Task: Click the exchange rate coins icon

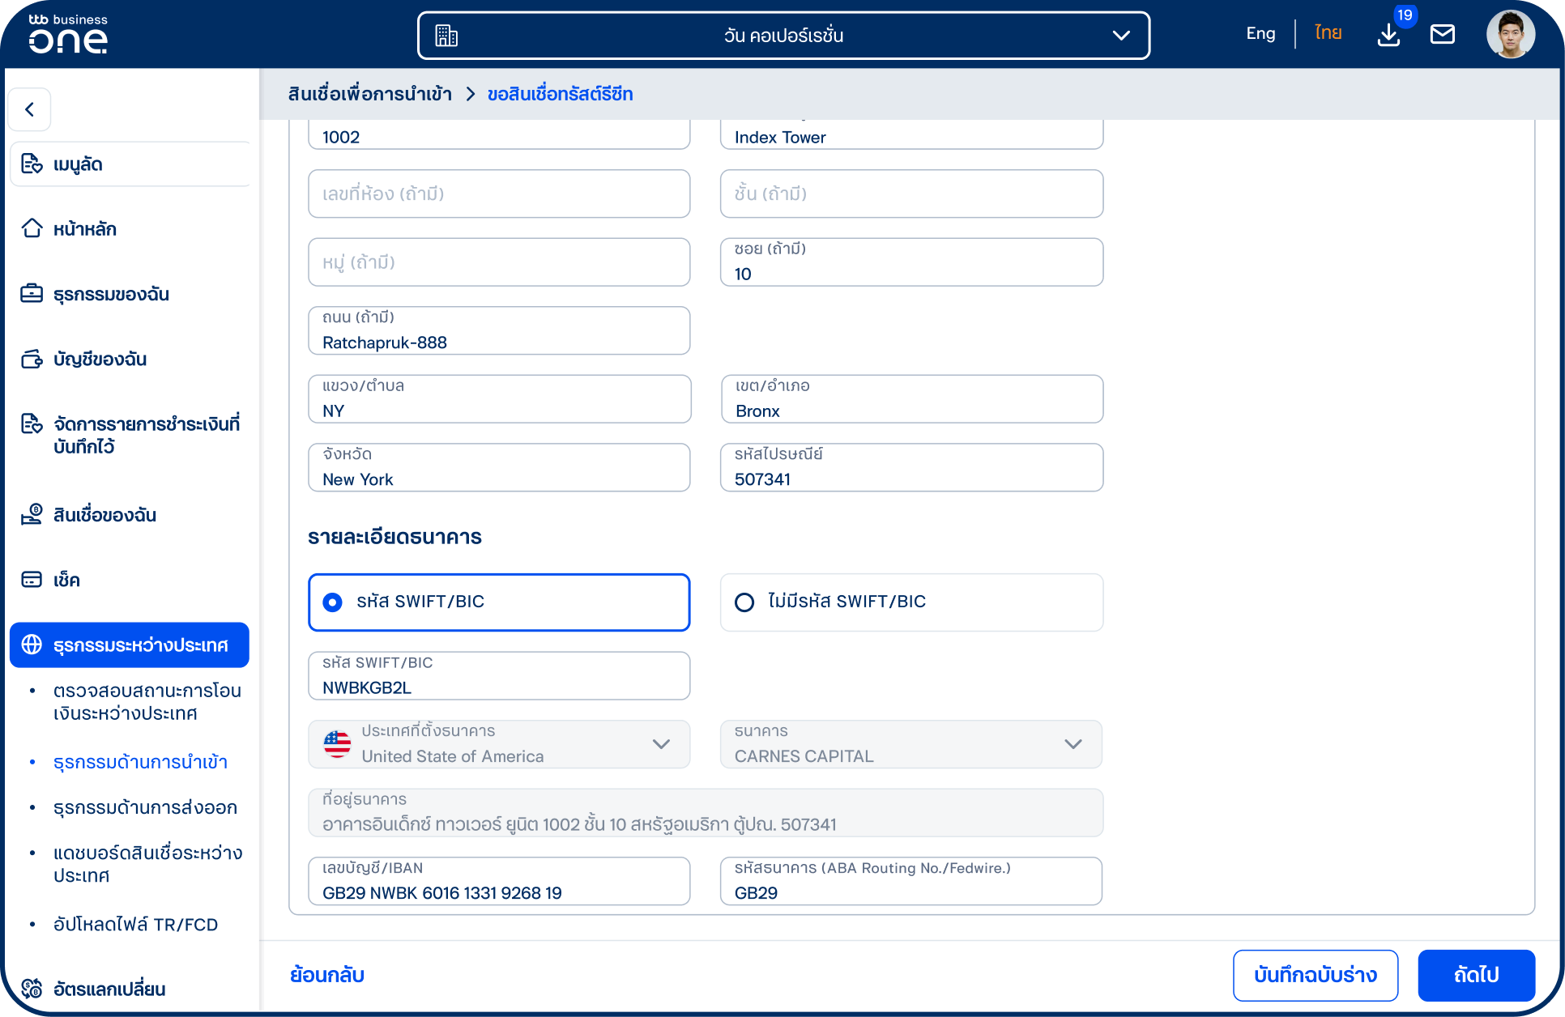Action: pos(32,988)
